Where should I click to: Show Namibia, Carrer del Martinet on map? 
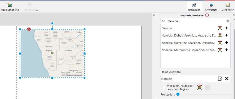pyautogui.click(x=220, y=43)
